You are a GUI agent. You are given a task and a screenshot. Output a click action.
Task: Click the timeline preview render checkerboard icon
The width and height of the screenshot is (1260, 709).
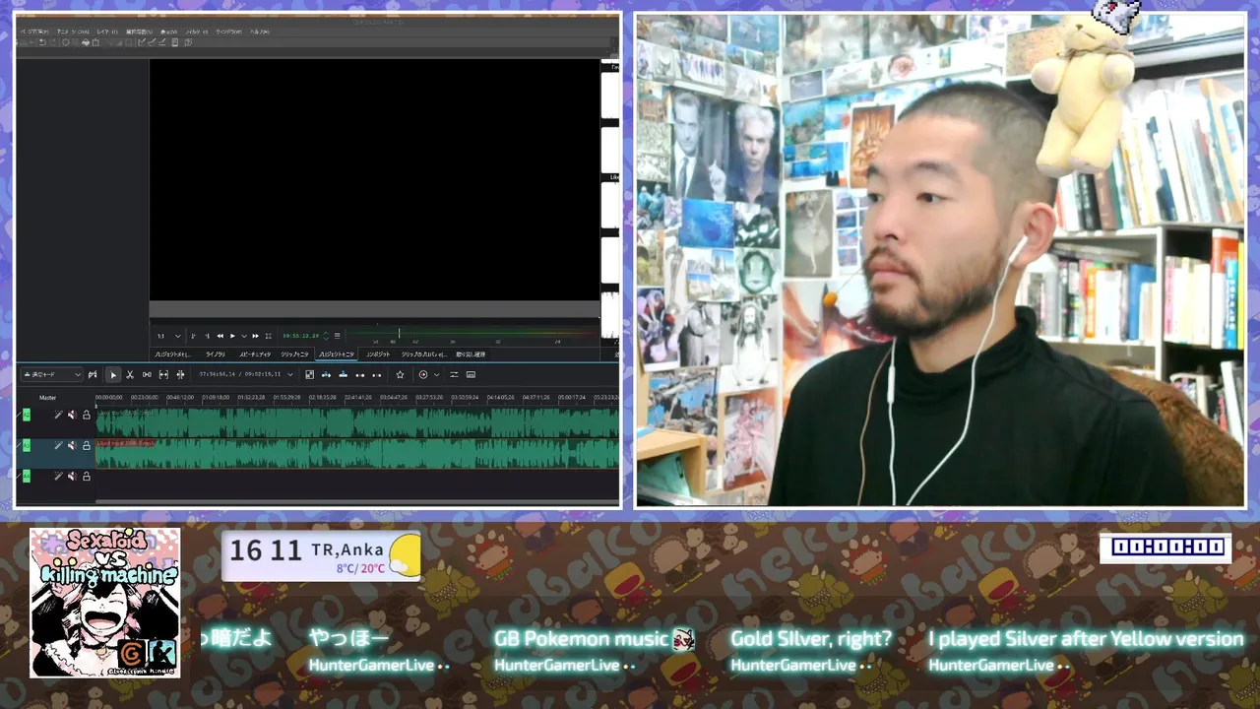coord(309,374)
